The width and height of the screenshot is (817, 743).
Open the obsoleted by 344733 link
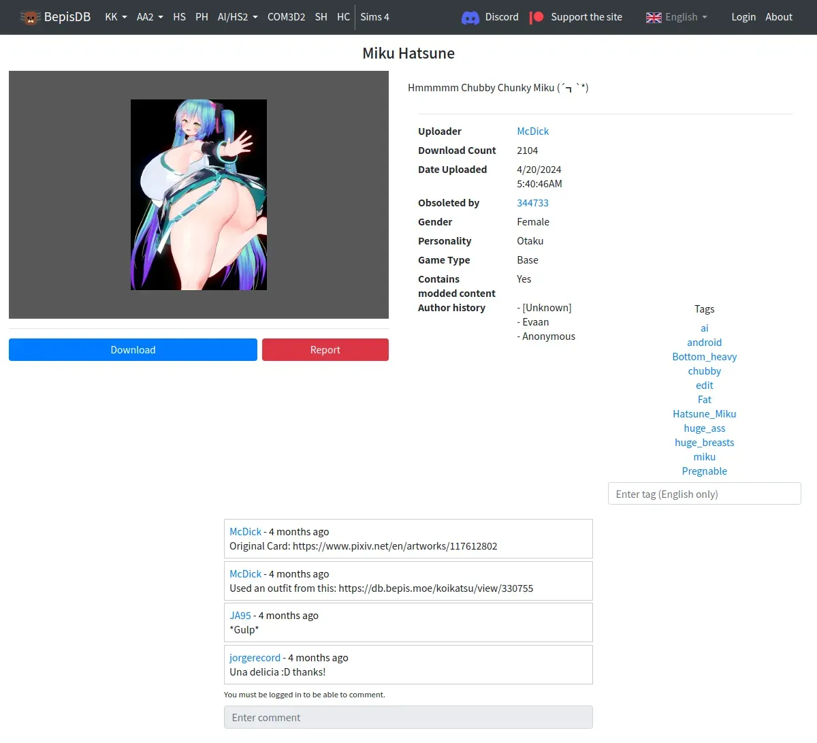point(532,203)
